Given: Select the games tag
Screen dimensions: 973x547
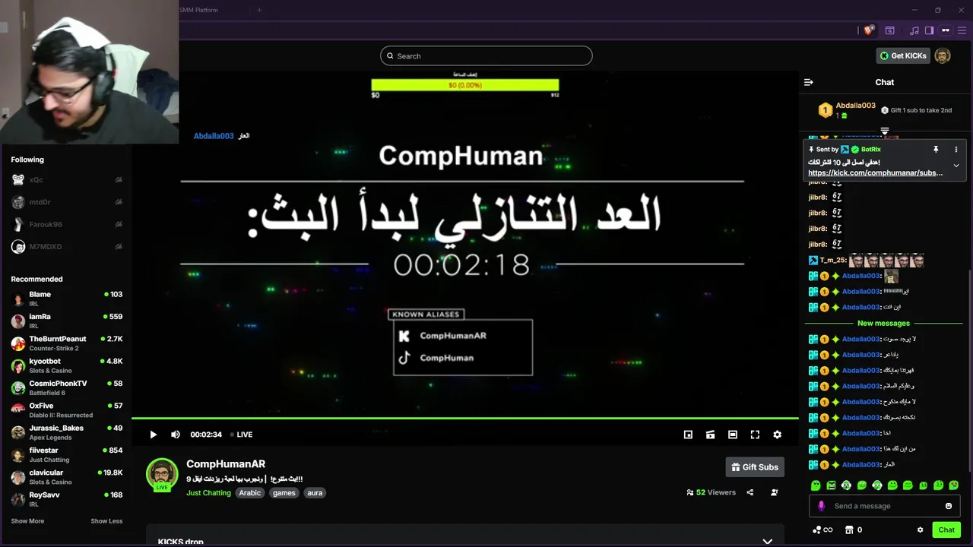Looking at the screenshot, I should tap(284, 493).
